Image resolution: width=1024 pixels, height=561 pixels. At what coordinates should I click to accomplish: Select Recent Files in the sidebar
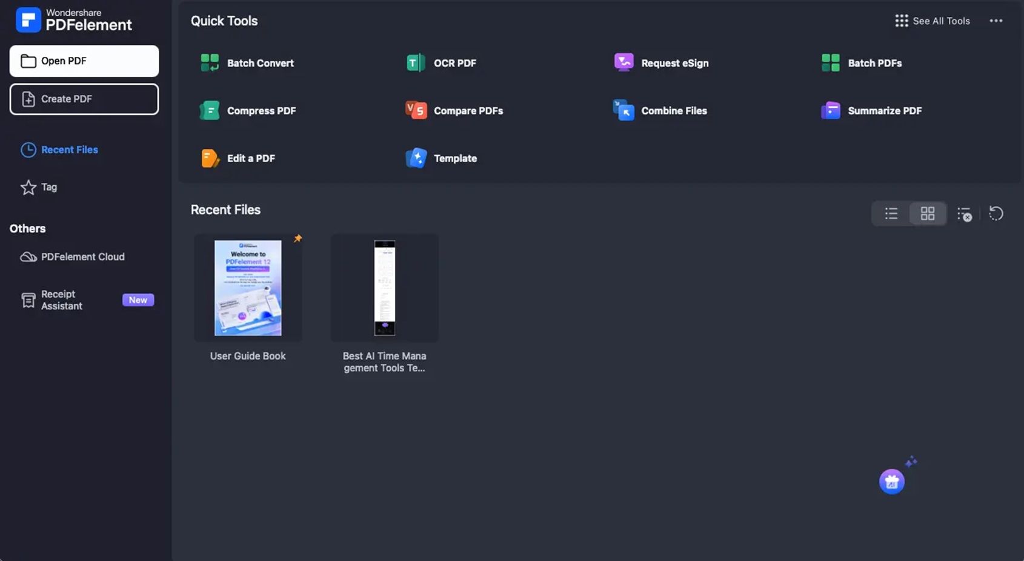pyautogui.click(x=59, y=149)
